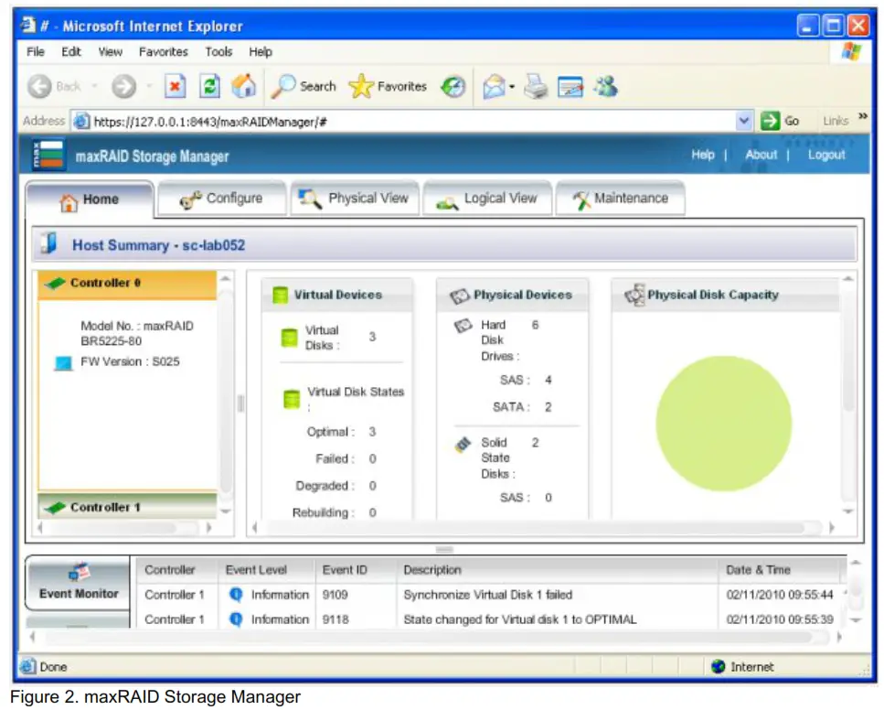Click the controller panel scroll down arrow
This screenshot has height=710, width=884.
tap(226, 511)
